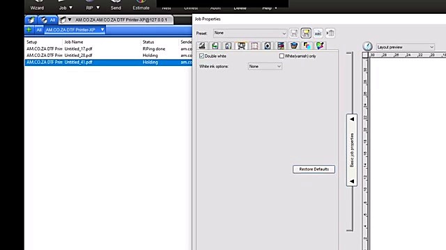The height and width of the screenshot is (250, 446).
Task: Select the first setup tab with printer icon
Action: pos(31,20)
